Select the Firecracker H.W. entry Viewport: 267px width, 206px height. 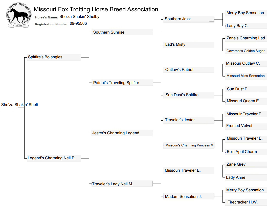(x=242, y=202)
